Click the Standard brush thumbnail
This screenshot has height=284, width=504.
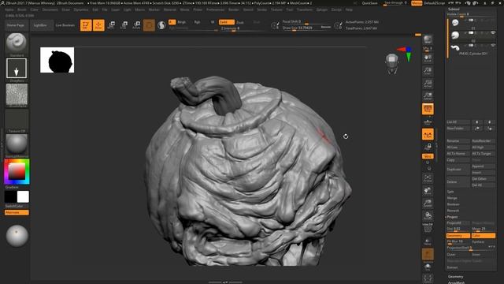pyautogui.click(x=17, y=43)
